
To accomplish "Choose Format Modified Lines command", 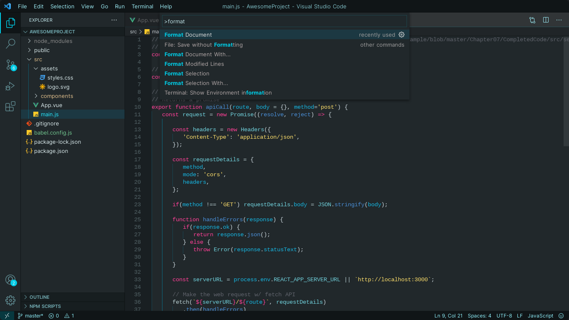I will pos(284,64).
